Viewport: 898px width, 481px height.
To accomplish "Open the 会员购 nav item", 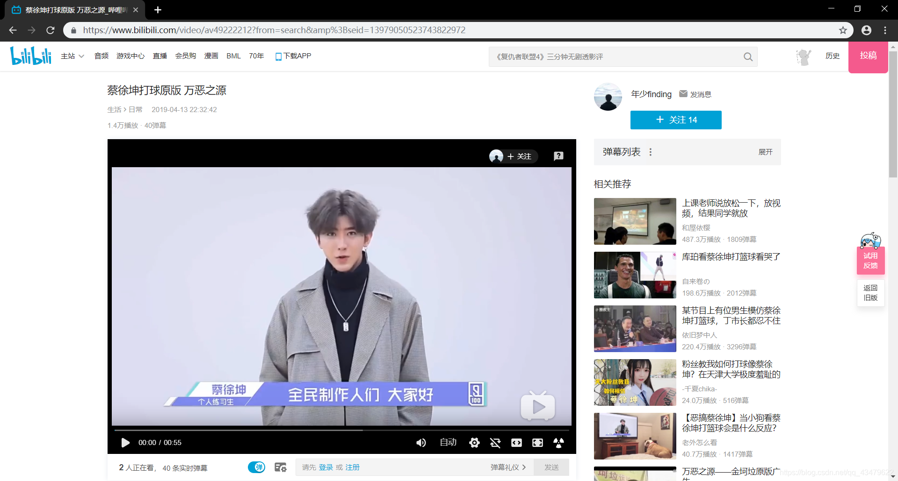I will point(186,56).
